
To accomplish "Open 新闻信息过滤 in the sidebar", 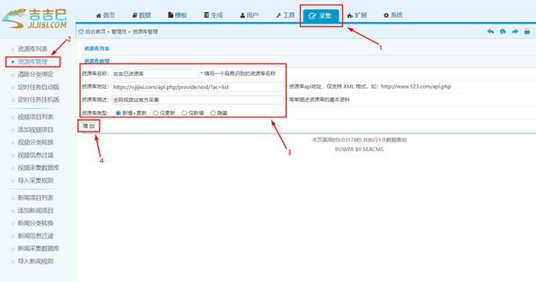I will (x=35, y=236).
